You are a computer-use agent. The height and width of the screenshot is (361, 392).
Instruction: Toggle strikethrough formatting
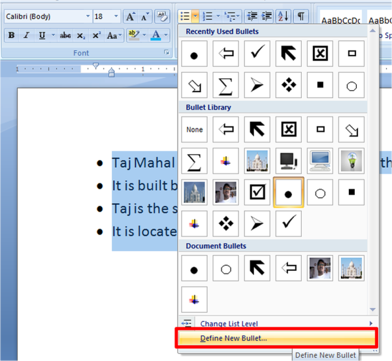coord(65,36)
